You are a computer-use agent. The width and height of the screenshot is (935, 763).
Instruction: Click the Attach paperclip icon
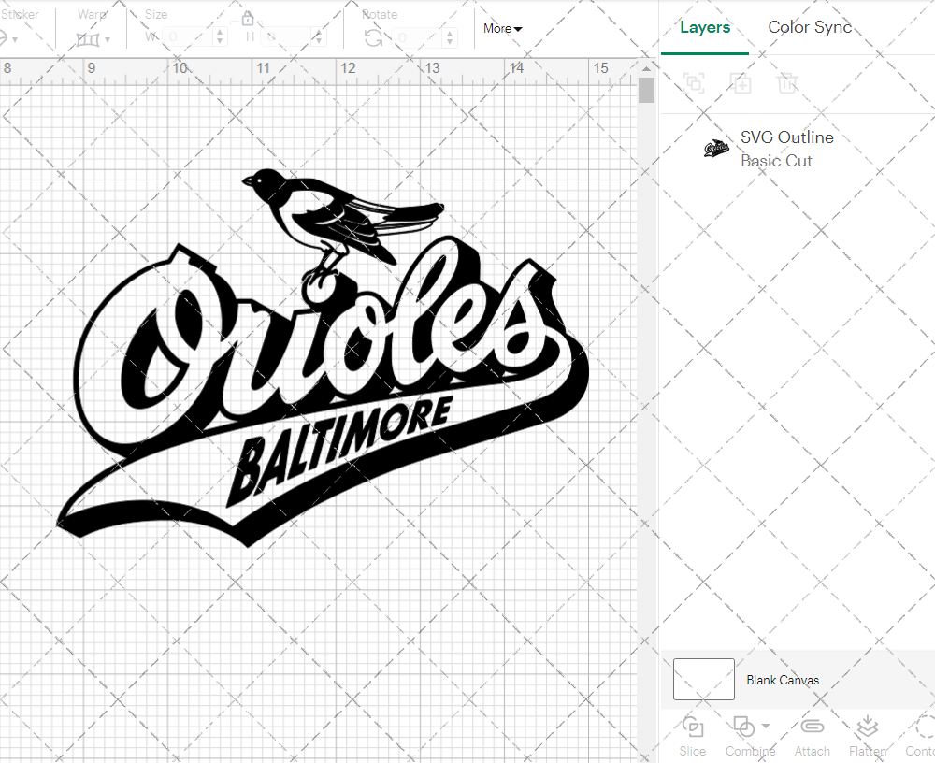[812, 727]
